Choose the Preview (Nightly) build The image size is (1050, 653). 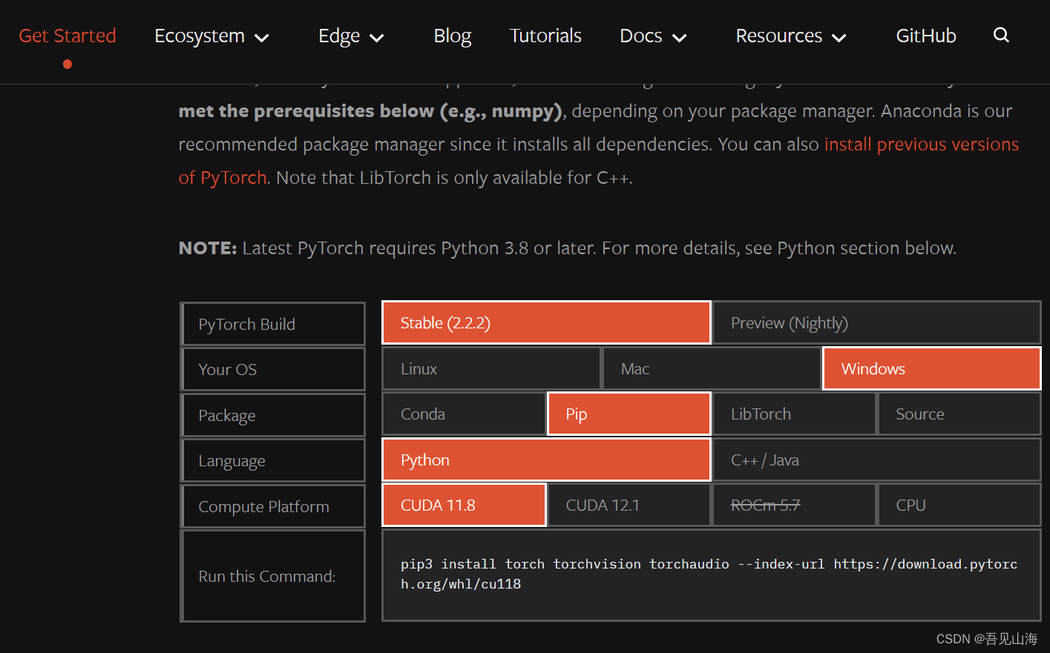click(876, 323)
